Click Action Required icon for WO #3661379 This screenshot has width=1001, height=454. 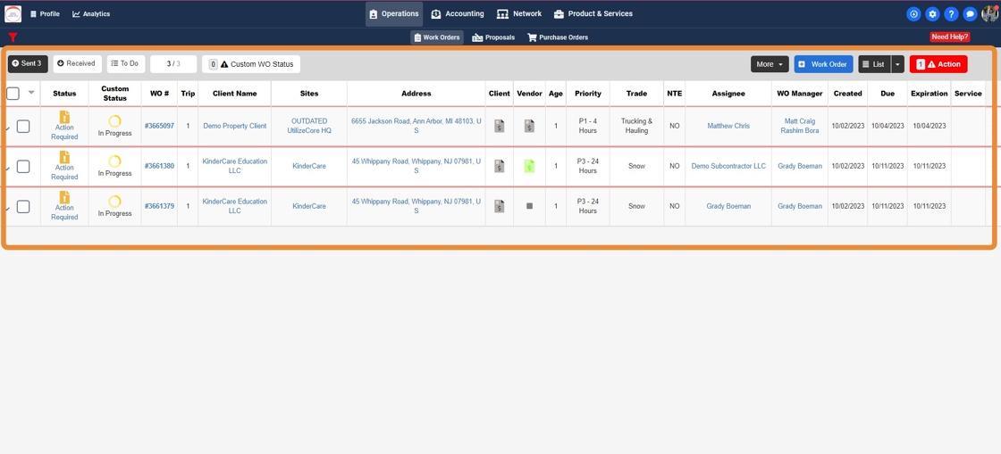(x=64, y=197)
